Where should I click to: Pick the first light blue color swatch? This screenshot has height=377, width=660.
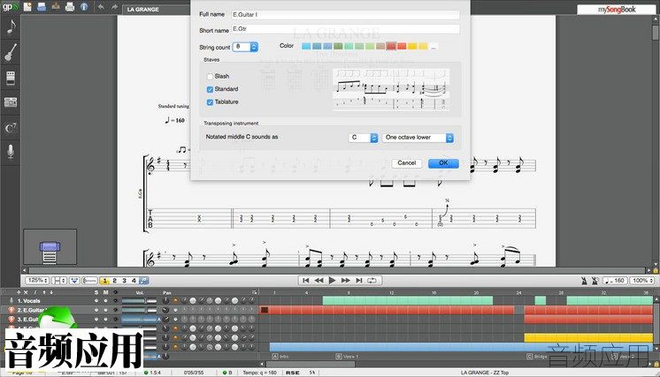tap(306, 46)
